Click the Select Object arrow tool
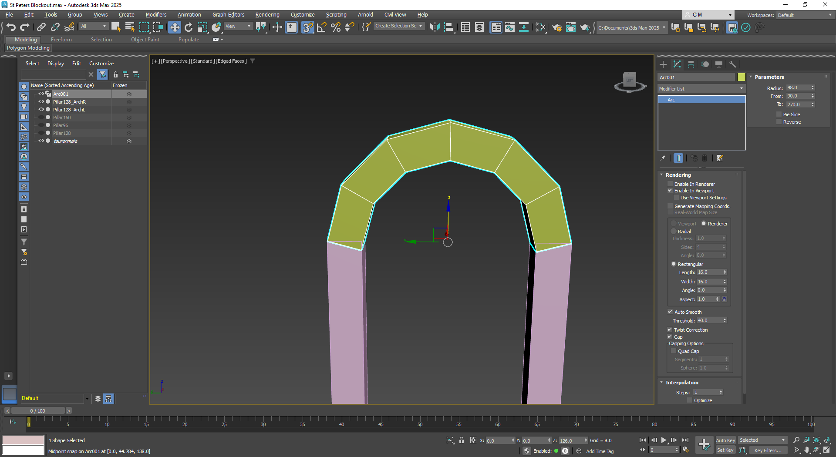 click(115, 27)
